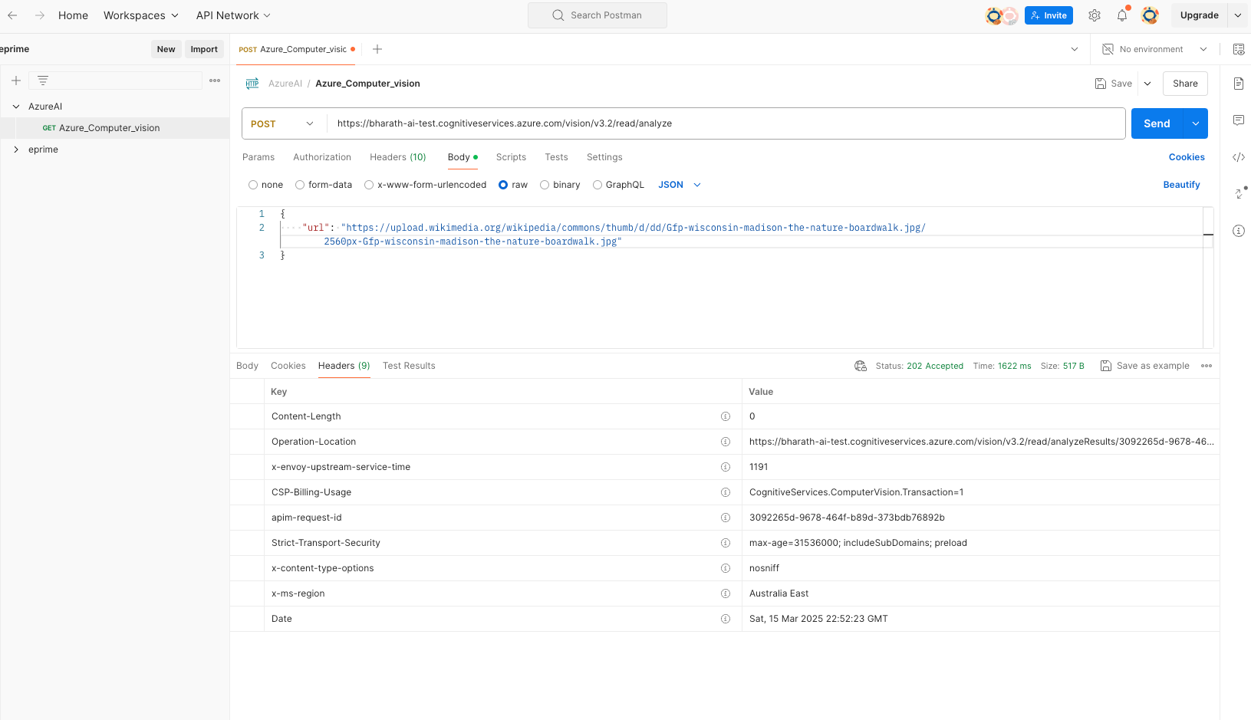Open the Upgrade dropdown arrow
The height and width of the screenshot is (720, 1251).
coord(1238,15)
